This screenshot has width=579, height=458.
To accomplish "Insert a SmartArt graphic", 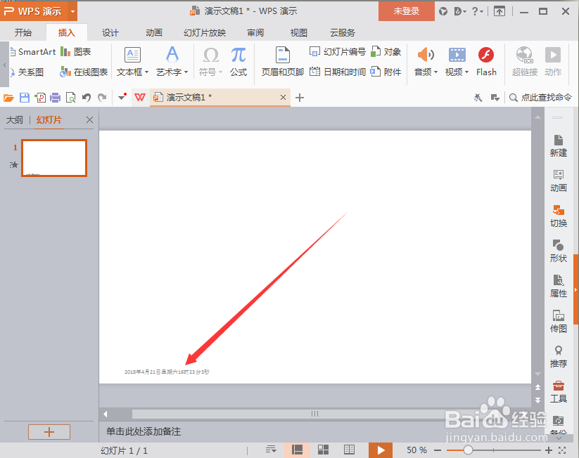I will [x=33, y=52].
